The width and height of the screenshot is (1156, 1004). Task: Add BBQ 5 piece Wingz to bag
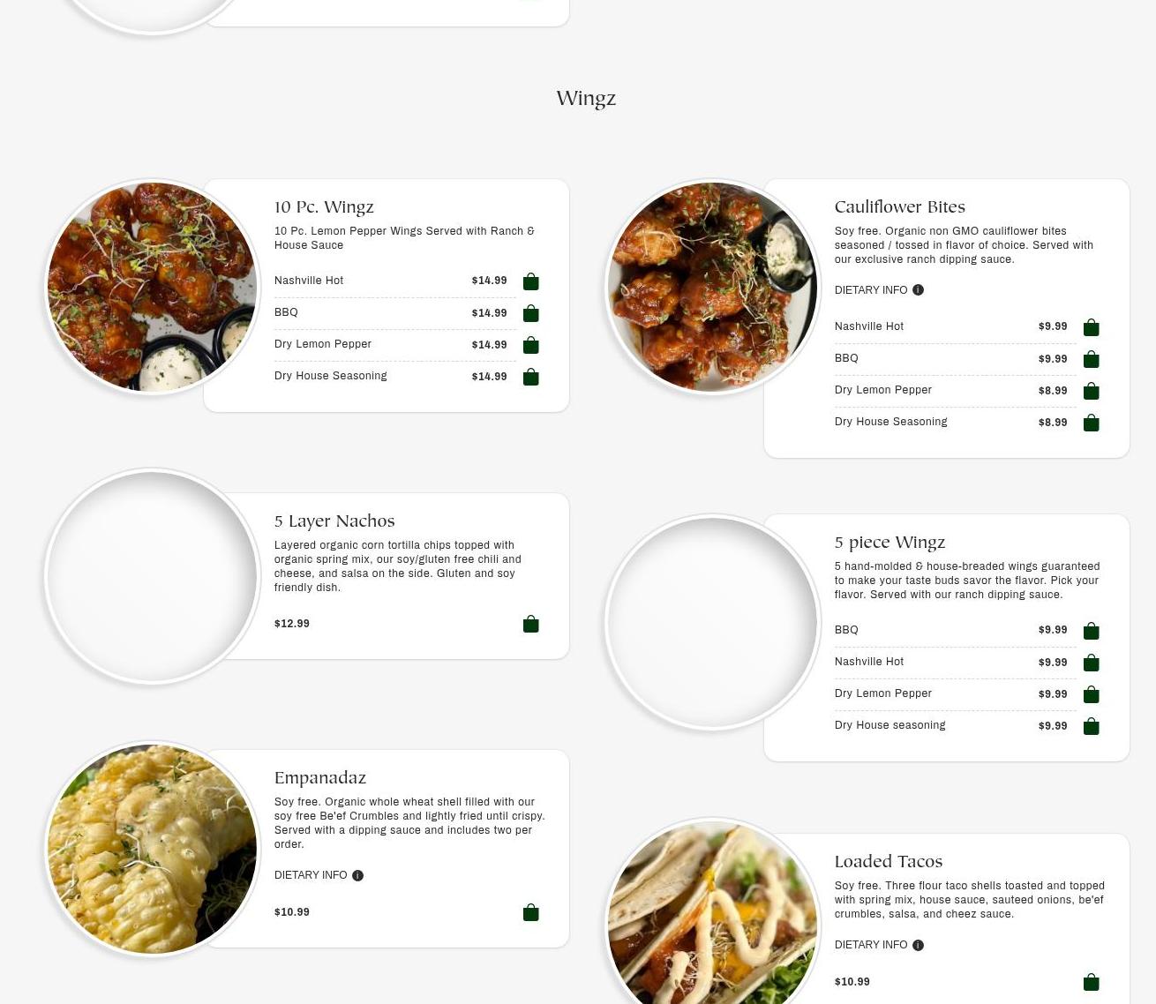[x=1091, y=631]
